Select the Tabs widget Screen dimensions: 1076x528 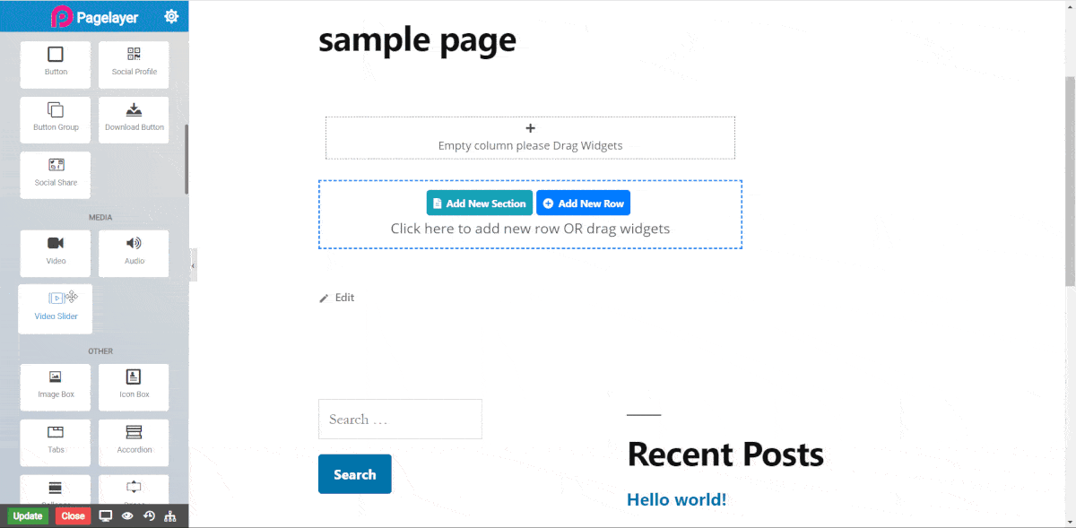[55, 442]
